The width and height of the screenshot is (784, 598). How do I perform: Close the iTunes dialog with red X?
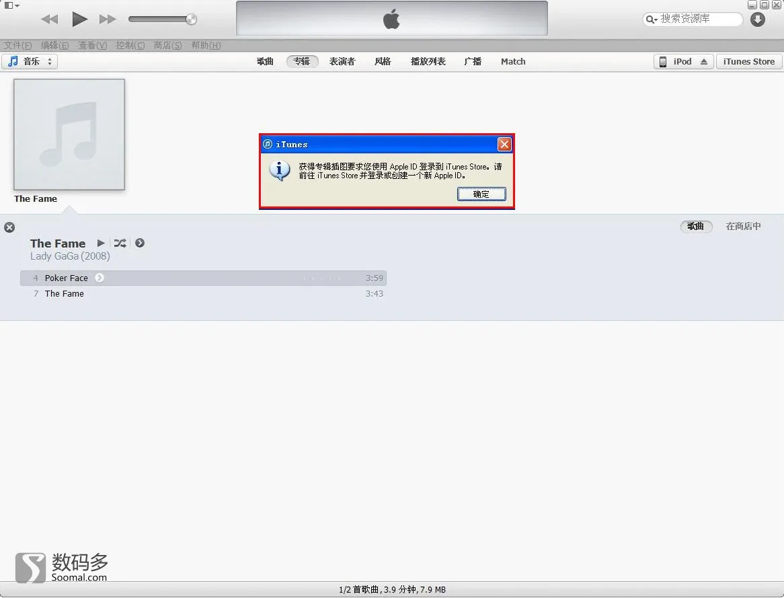click(x=504, y=145)
